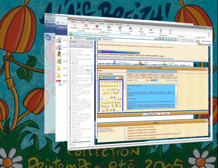Screen dimensions: 218x168
Task: Click the message text area vertical scrollbar
Action: pos(176,96)
